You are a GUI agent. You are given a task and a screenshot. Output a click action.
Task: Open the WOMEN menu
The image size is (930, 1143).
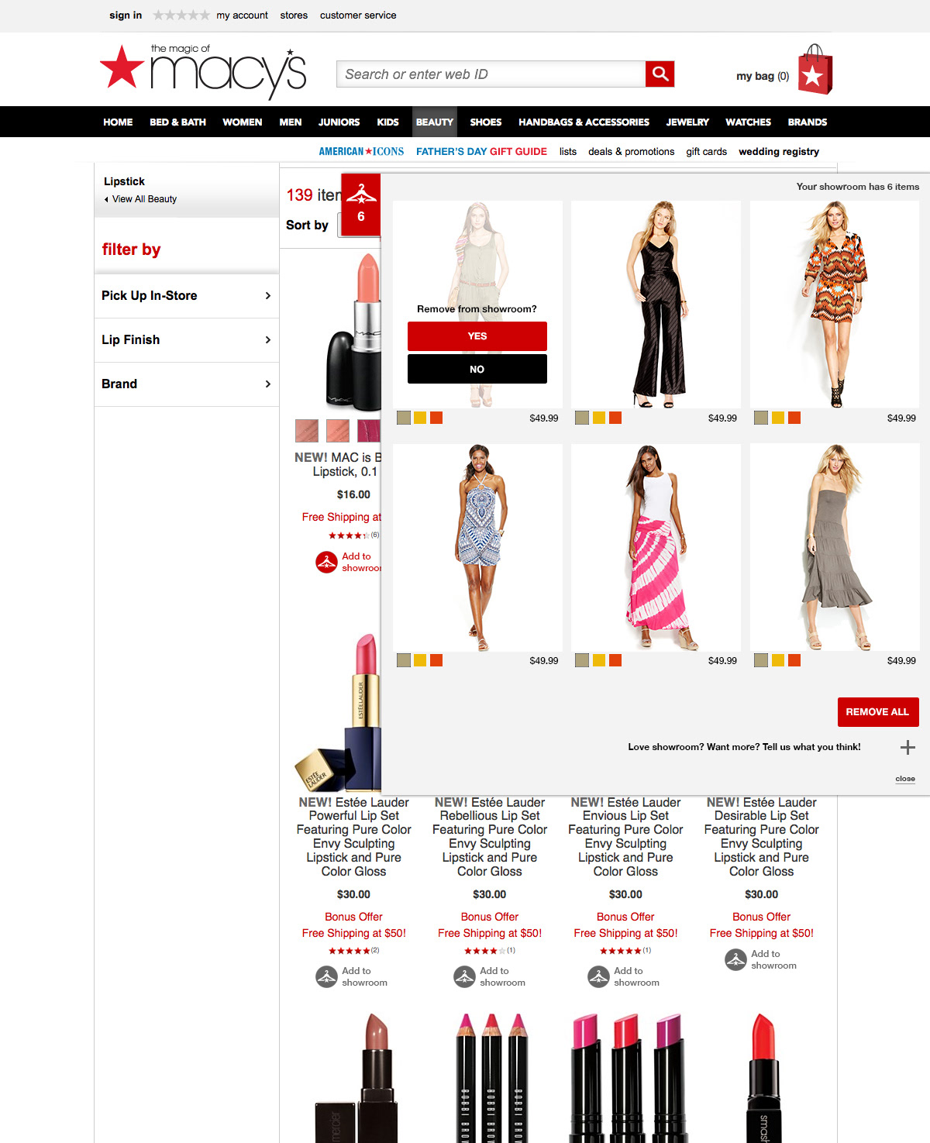point(243,122)
